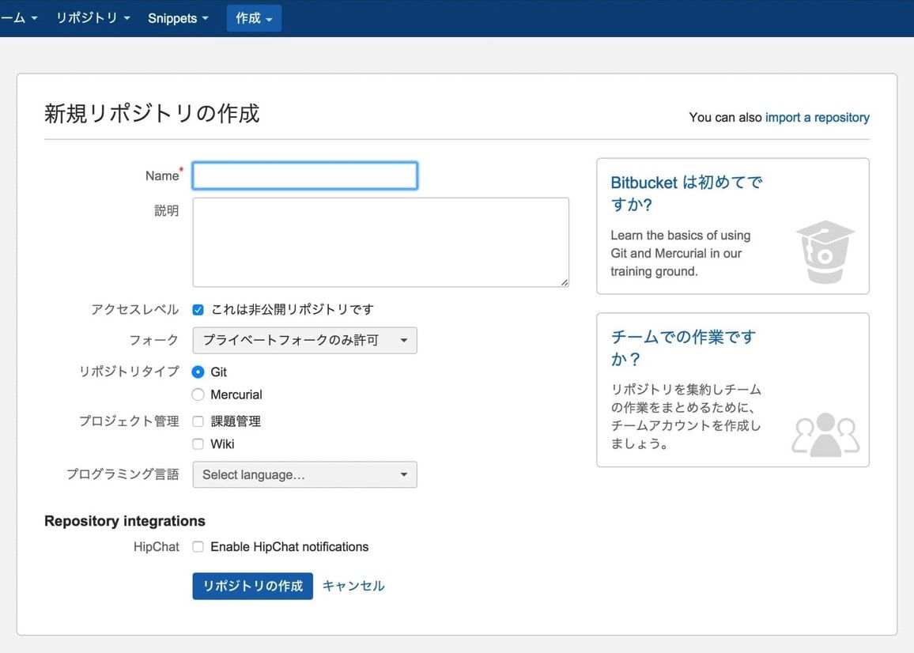Toggle the private repository checkbox
The height and width of the screenshot is (653, 914).
(198, 310)
